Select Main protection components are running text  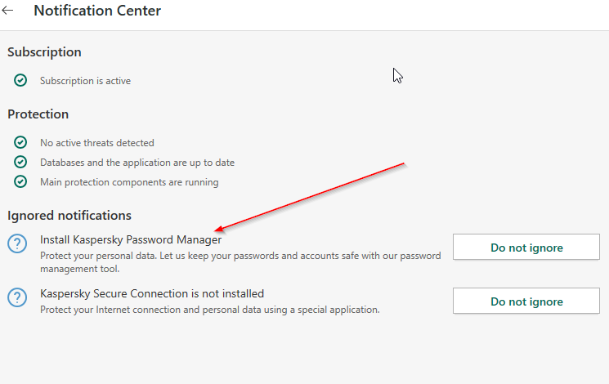click(x=129, y=182)
